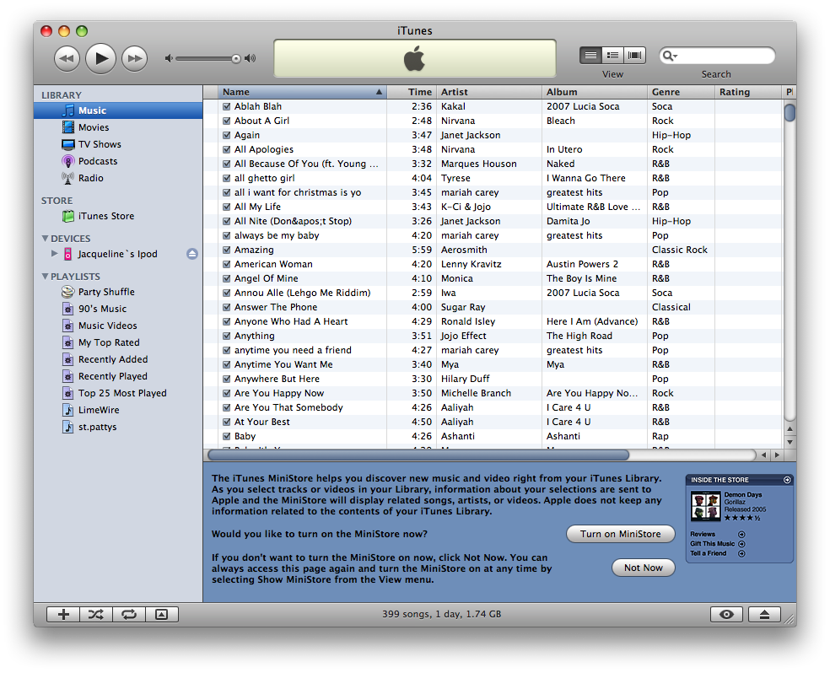Uncheck the Ablah Blah song
This screenshot has height=673, width=830.
[x=227, y=106]
